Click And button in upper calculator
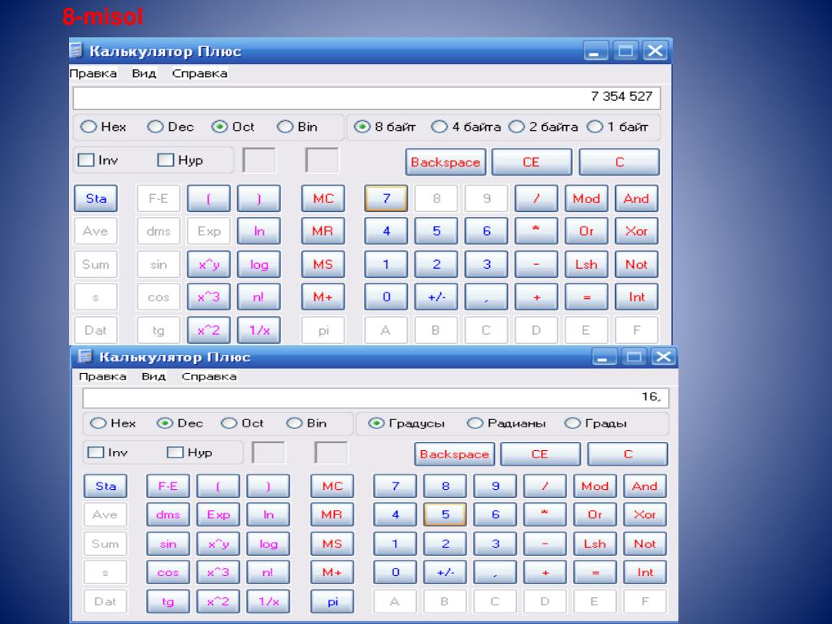832x624 pixels. (x=636, y=198)
